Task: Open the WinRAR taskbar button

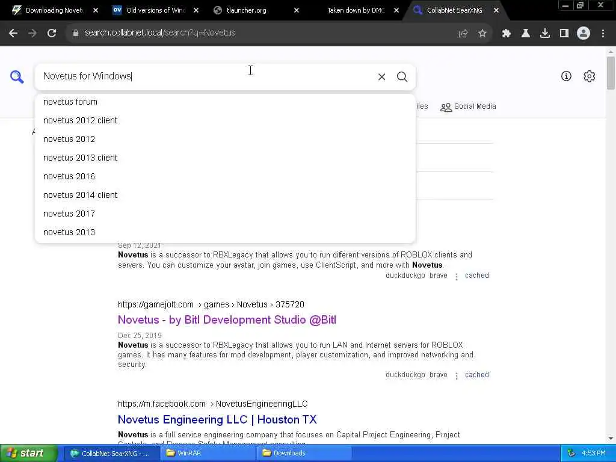Action: [208, 454]
